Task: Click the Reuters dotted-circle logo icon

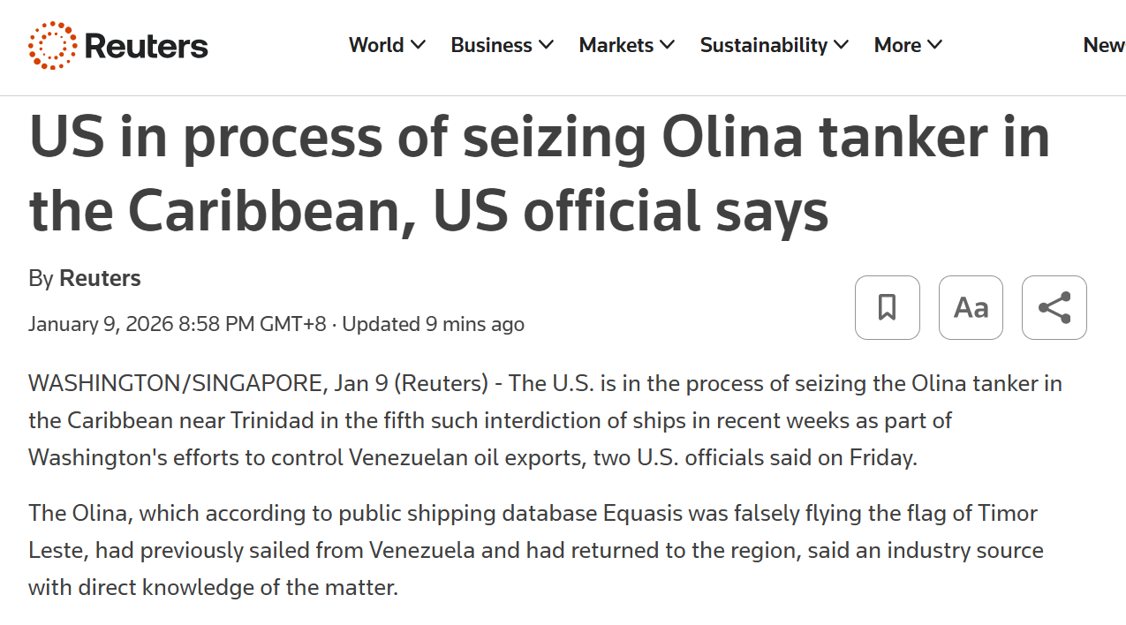Action: click(52, 46)
